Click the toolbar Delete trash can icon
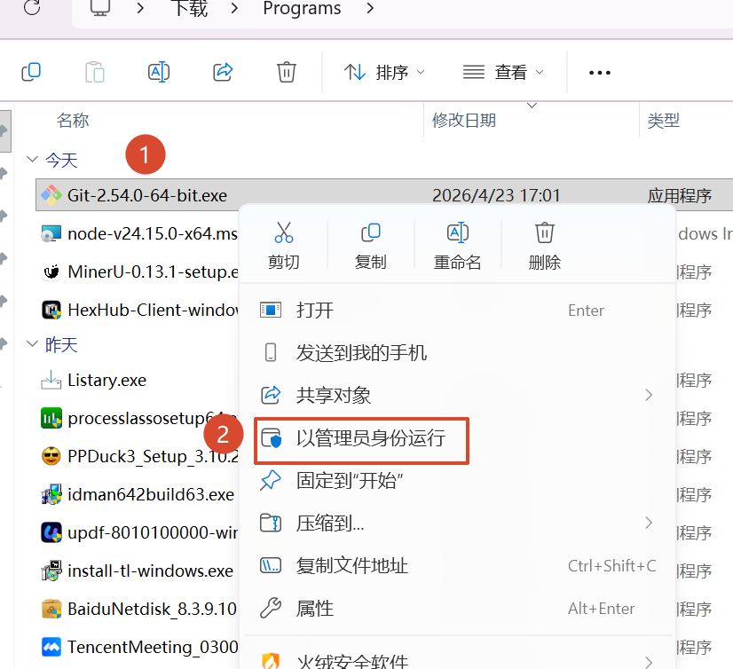The height and width of the screenshot is (669, 733). pyautogui.click(x=286, y=72)
